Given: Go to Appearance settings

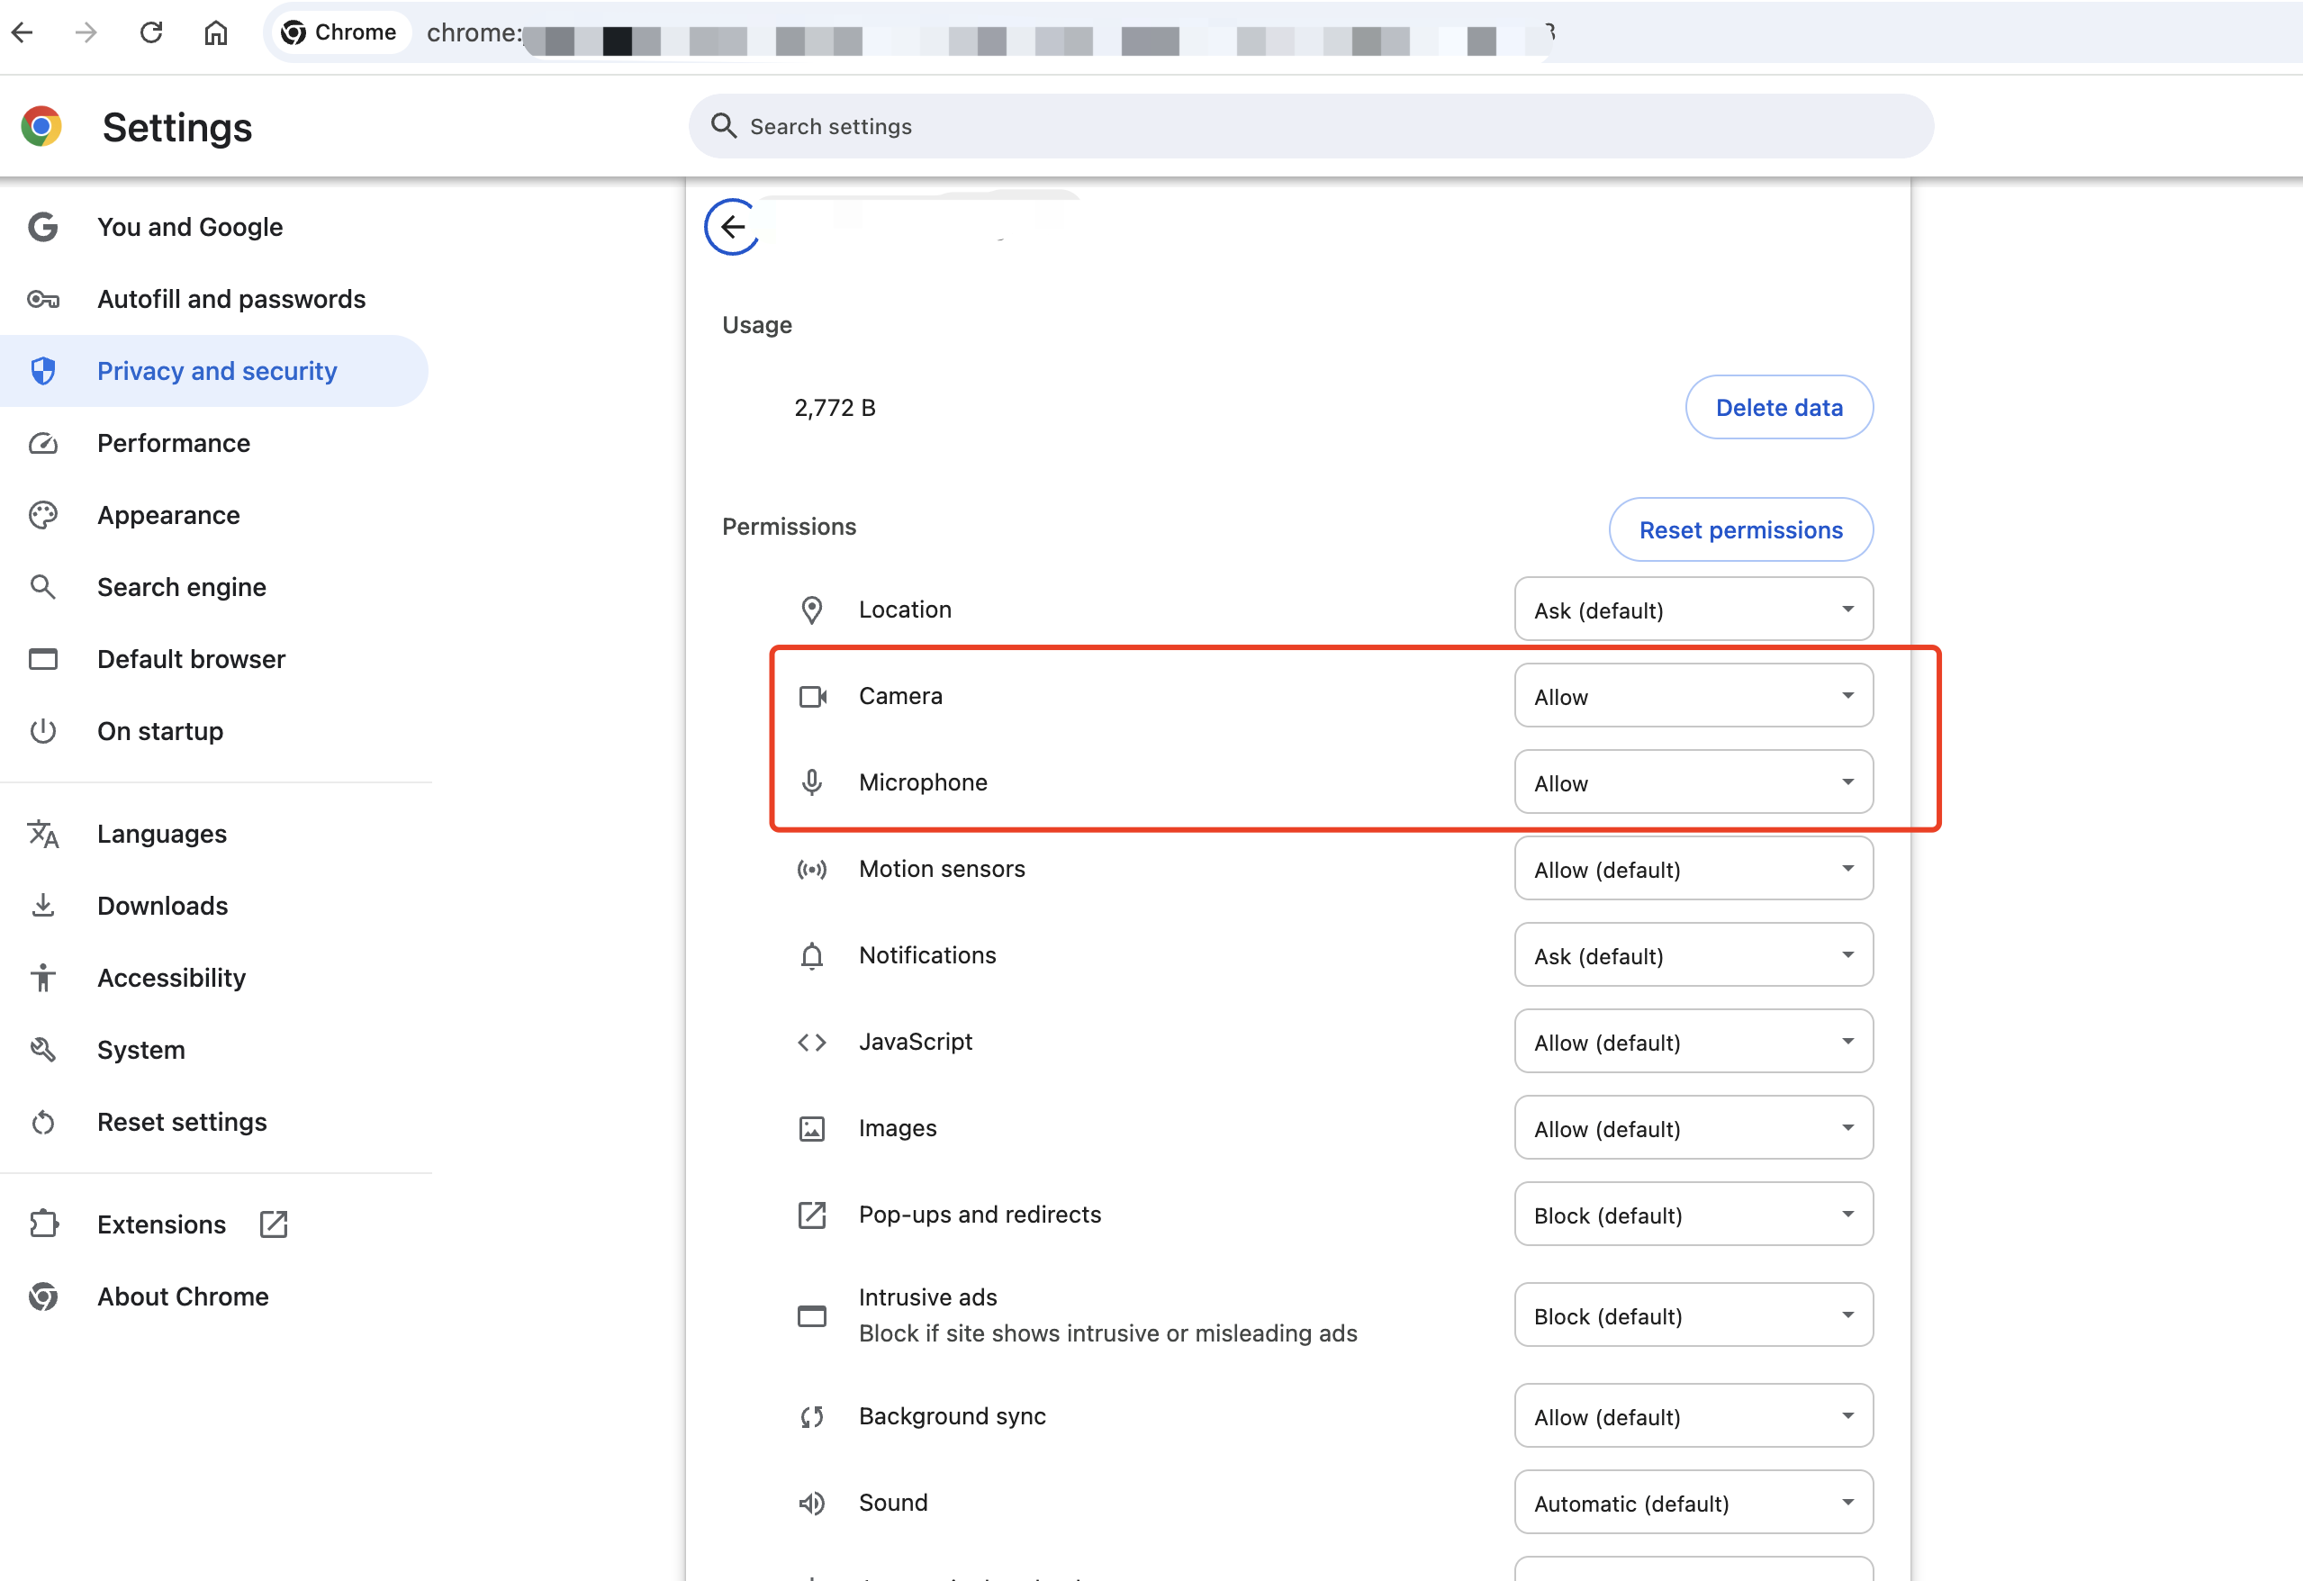Looking at the screenshot, I should coord(168,515).
